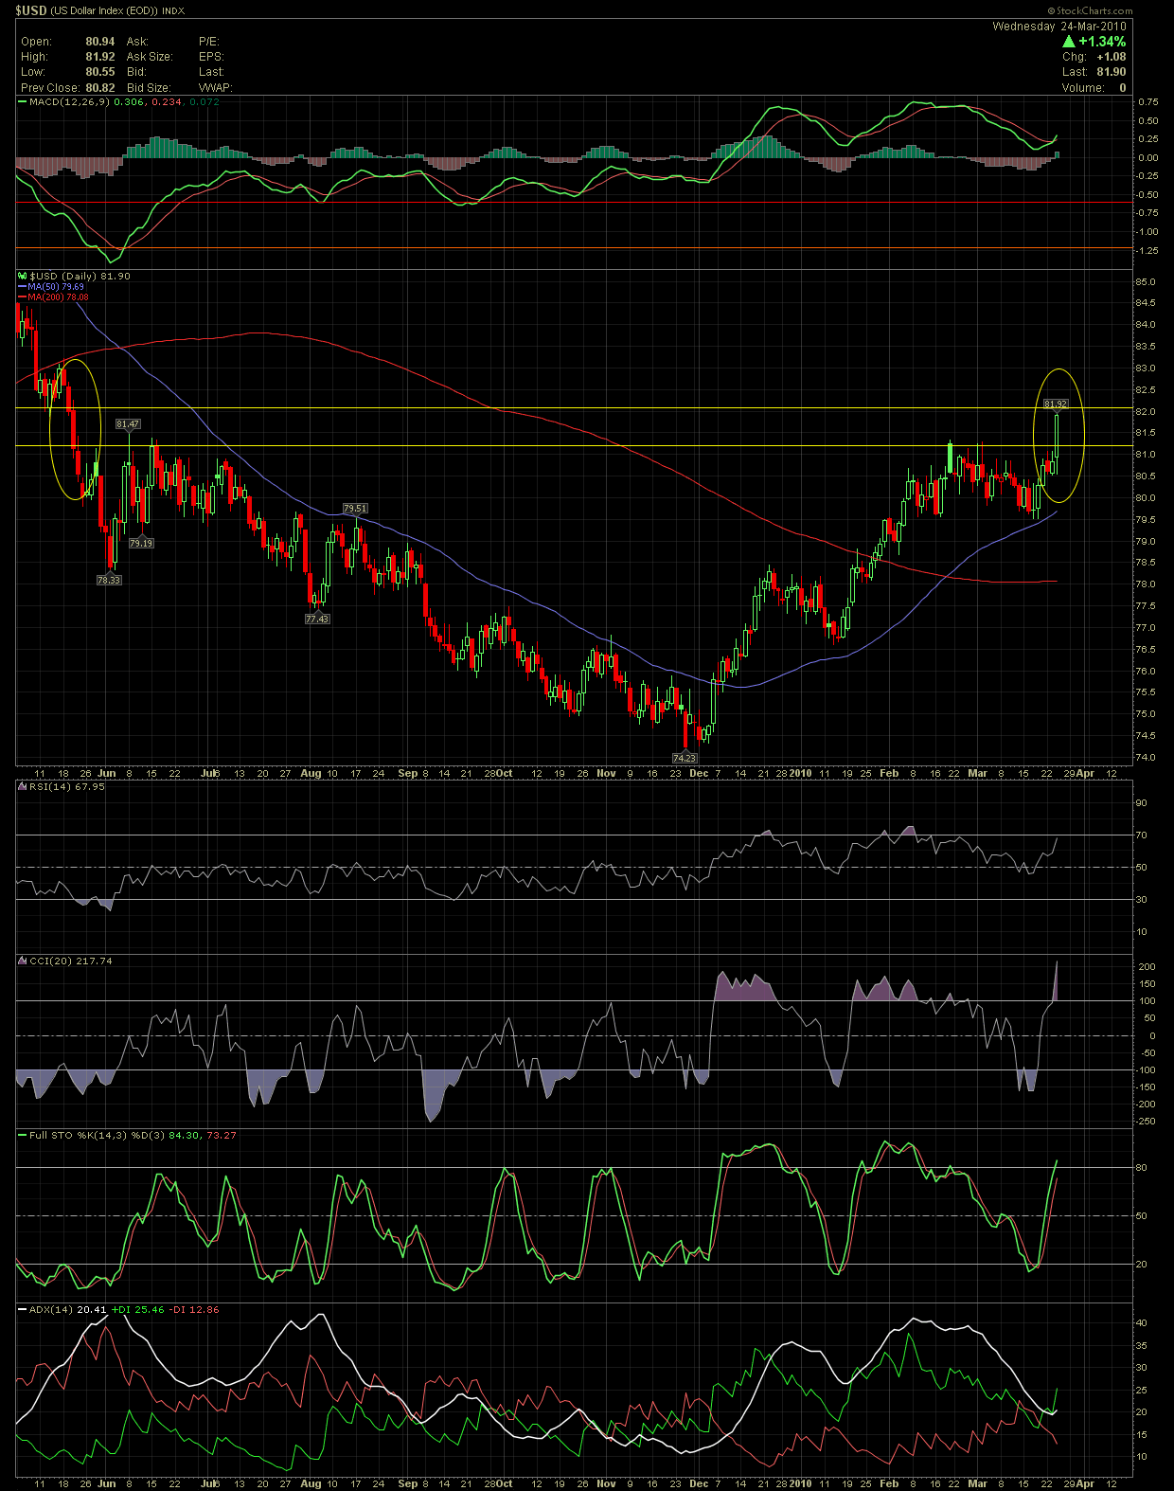Select the 81.47 price peak label
The width and height of the screenshot is (1174, 1491).
pos(128,424)
